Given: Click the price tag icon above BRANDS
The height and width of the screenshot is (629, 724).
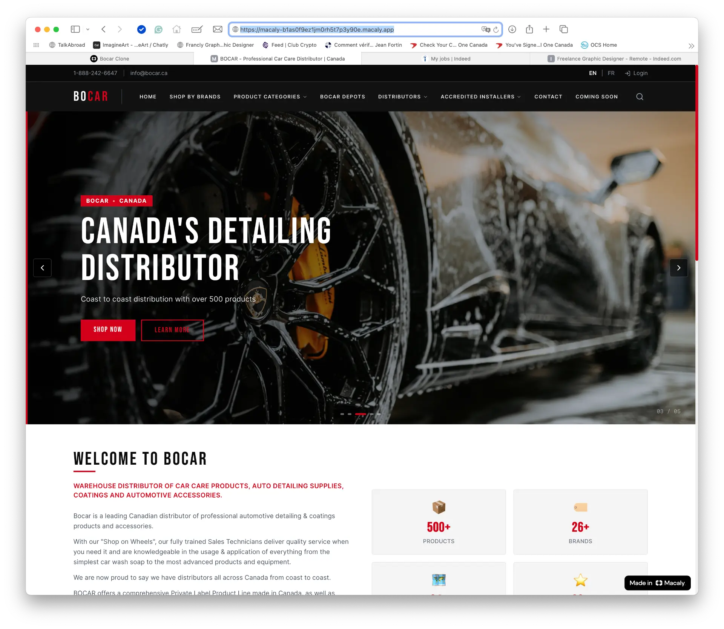Looking at the screenshot, I should 580,507.
